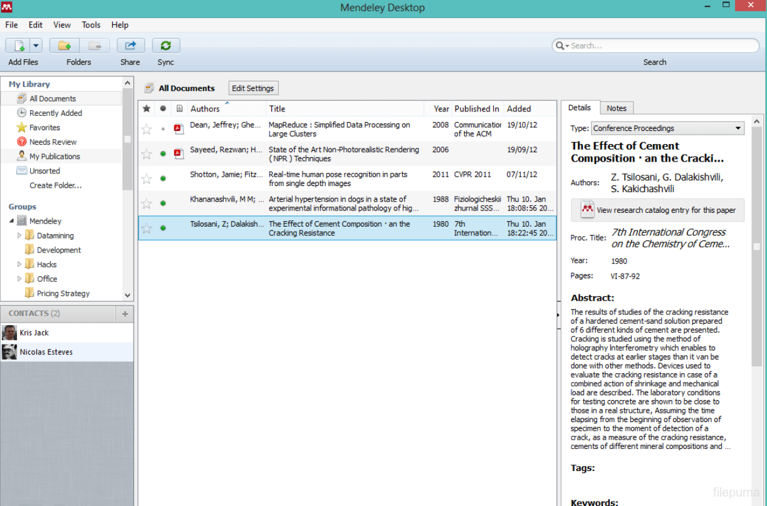Open the Tools menu
This screenshot has height=506, width=767.
(x=91, y=25)
